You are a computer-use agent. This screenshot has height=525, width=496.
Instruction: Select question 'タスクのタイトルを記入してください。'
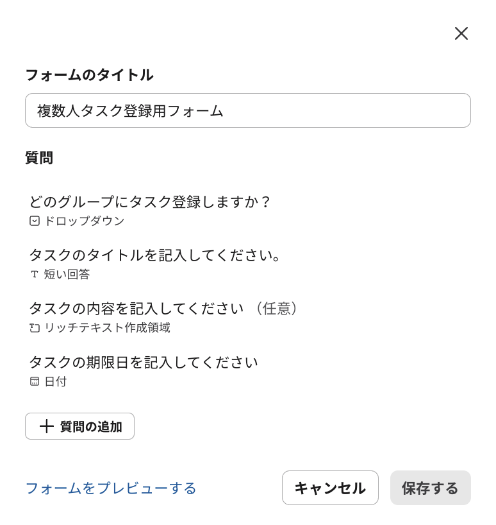pyautogui.click(x=156, y=255)
